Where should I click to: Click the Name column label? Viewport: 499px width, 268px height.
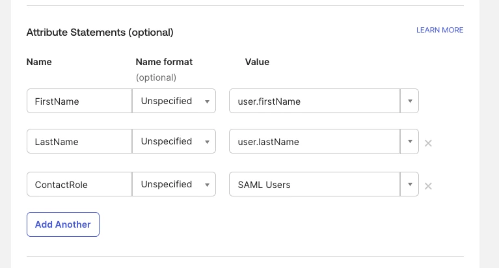pyautogui.click(x=39, y=62)
